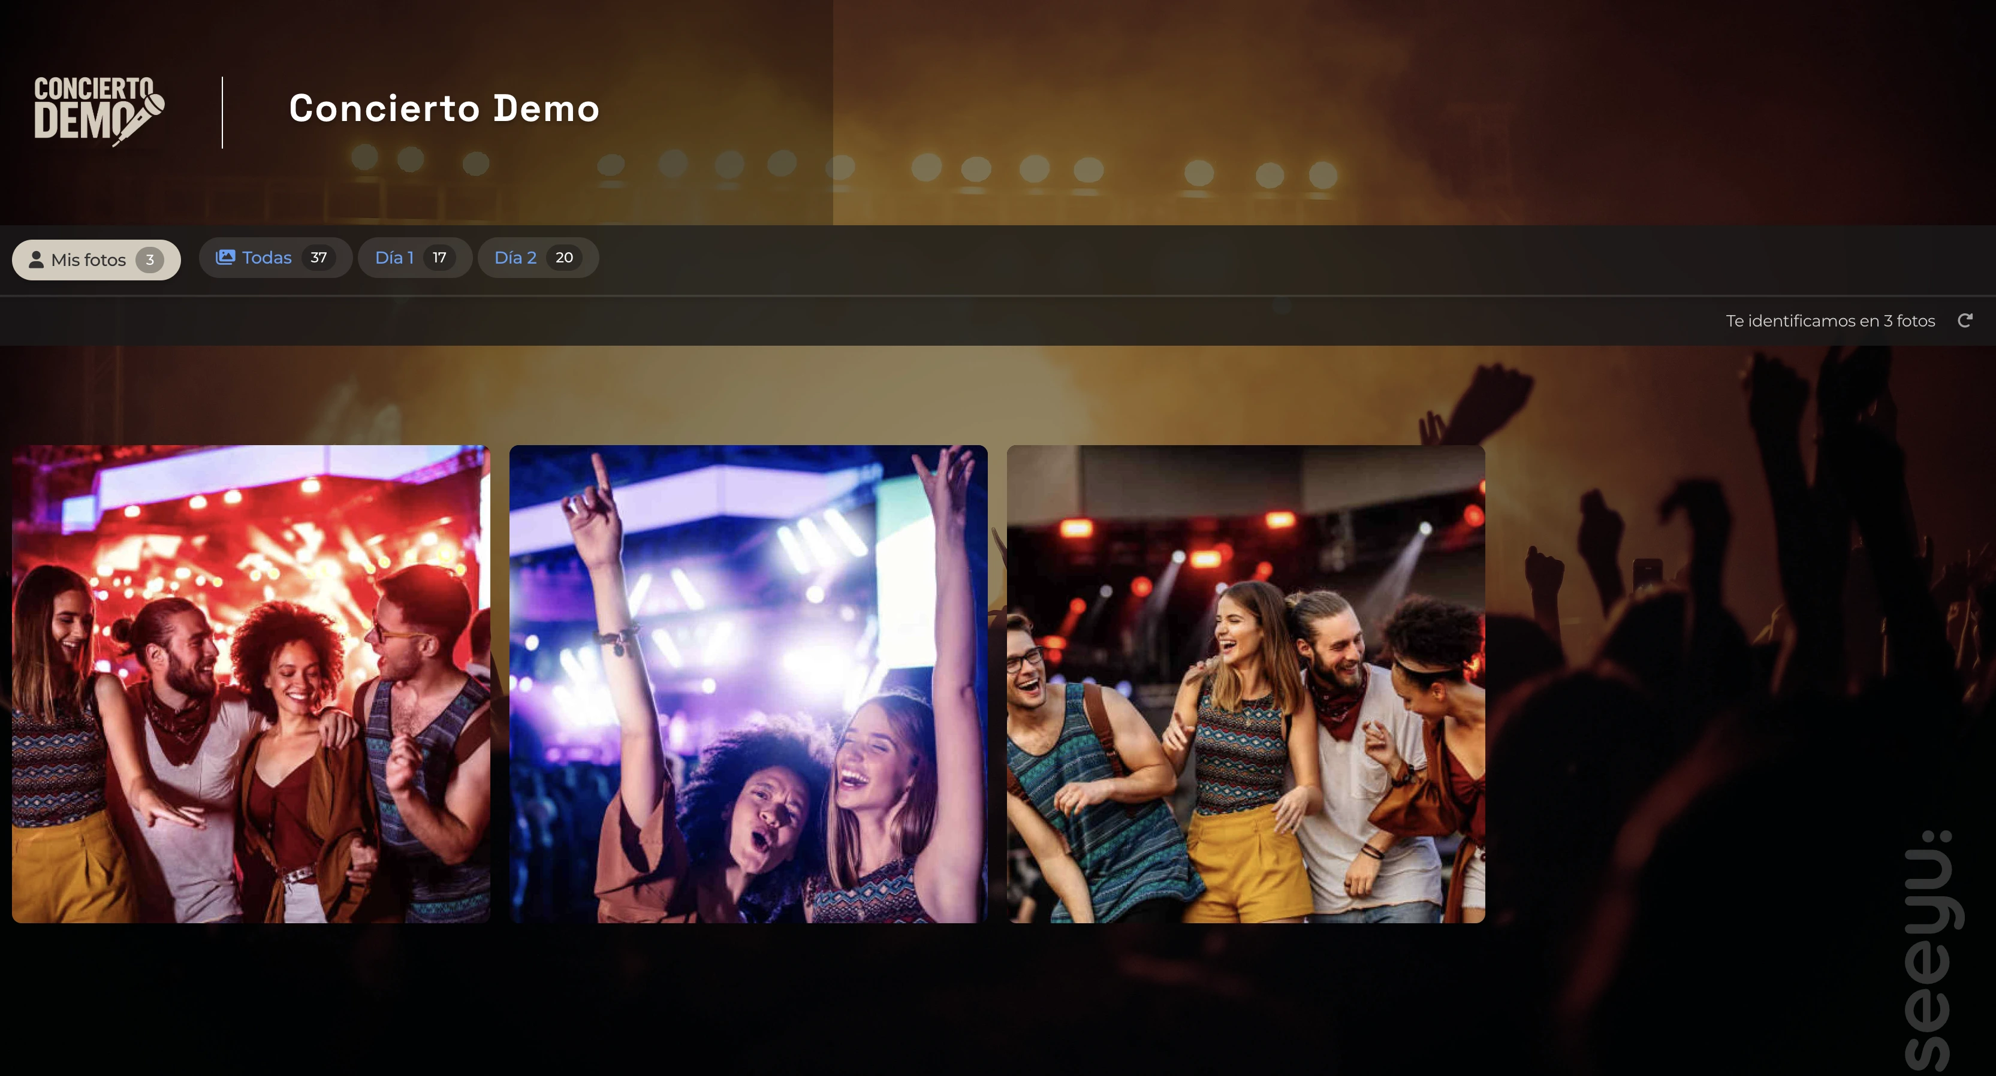This screenshot has width=1996, height=1076.
Task: Click the Concierto Demo microphone logo
Action: (99, 111)
